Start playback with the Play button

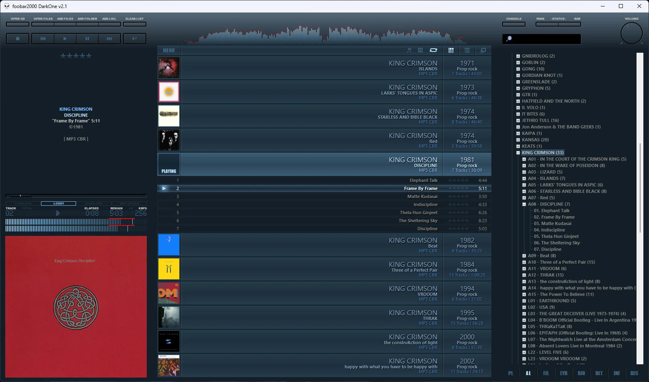click(x=65, y=39)
